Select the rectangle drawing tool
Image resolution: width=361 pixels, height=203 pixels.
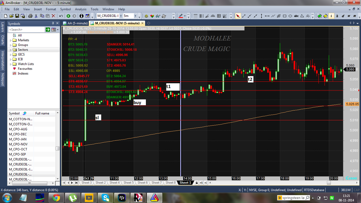coord(285,16)
